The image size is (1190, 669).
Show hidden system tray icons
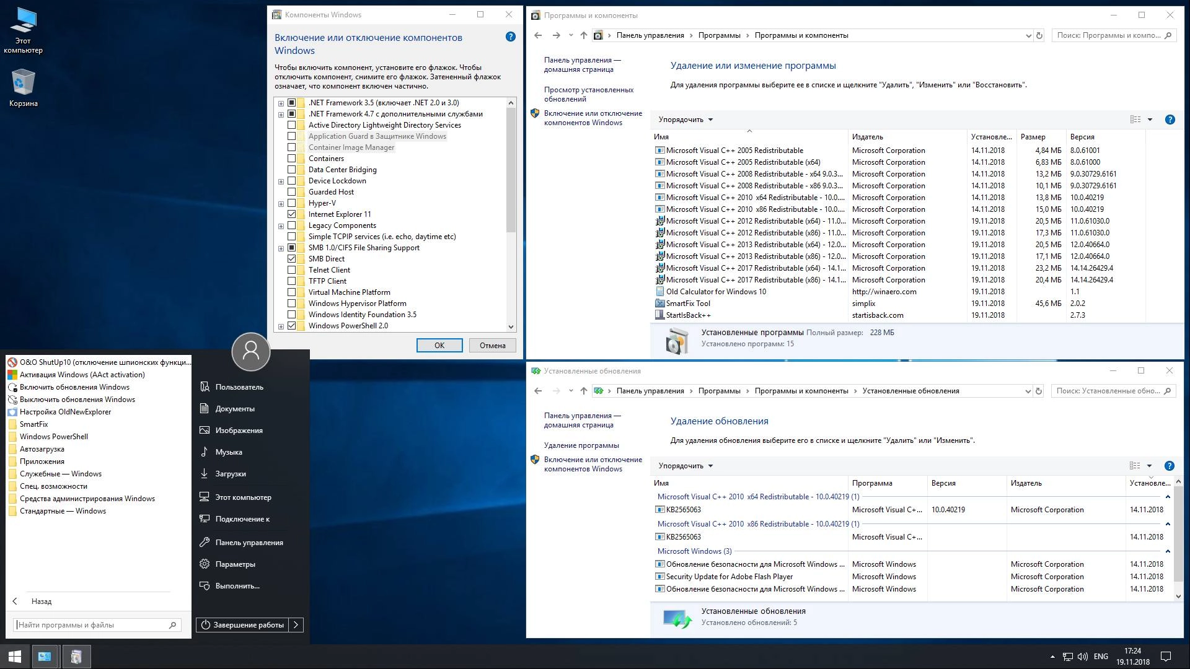tap(1052, 657)
